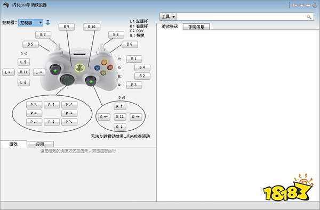Click the title bar pin icon

click(x=295, y=5)
